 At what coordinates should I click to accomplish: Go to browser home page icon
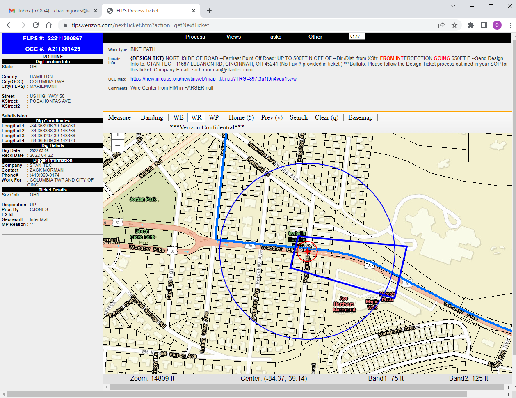coord(49,25)
